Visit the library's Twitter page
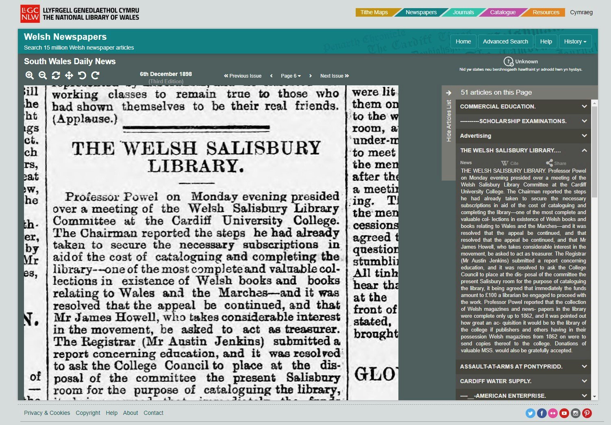The width and height of the screenshot is (611, 425). click(530, 413)
